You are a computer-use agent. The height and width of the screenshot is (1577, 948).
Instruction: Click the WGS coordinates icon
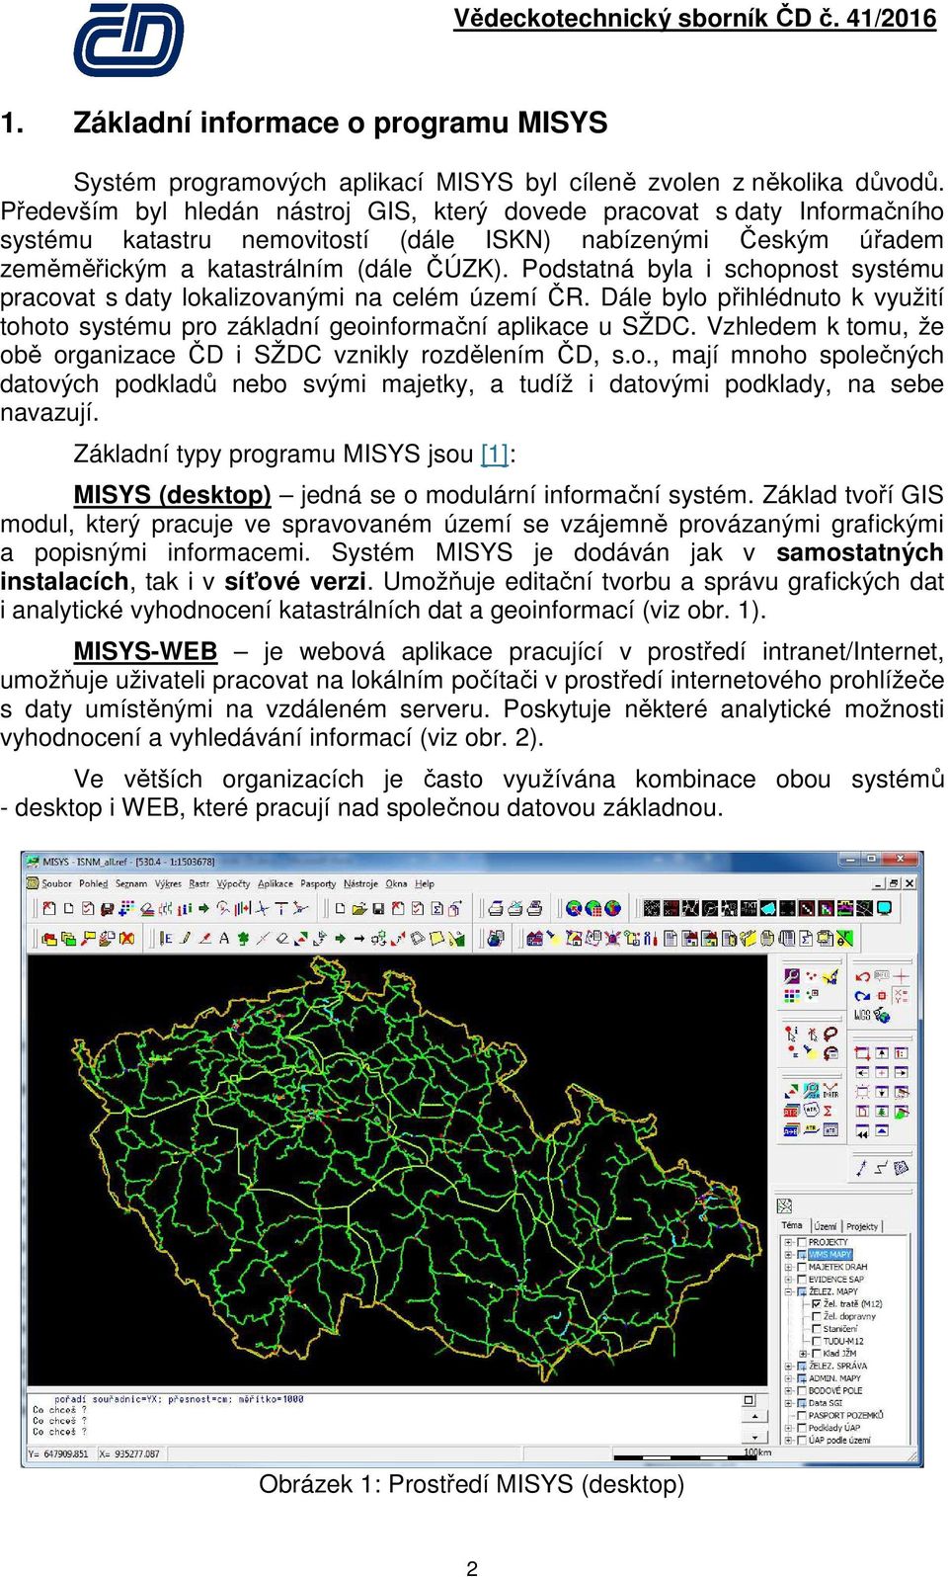point(862,1015)
